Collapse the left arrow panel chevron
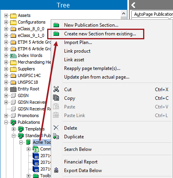173x178 pixels. pyautogui.click(x=133, y=5)
